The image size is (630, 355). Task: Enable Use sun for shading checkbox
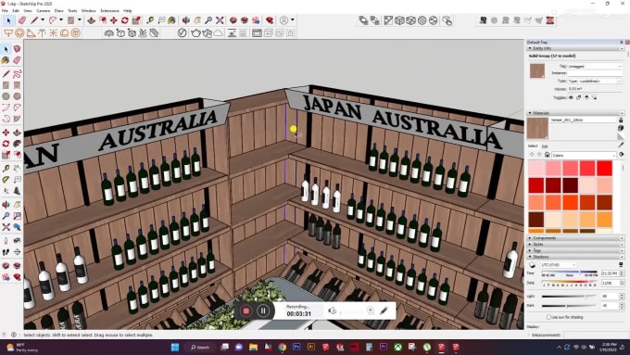click(x=548, y=317)
